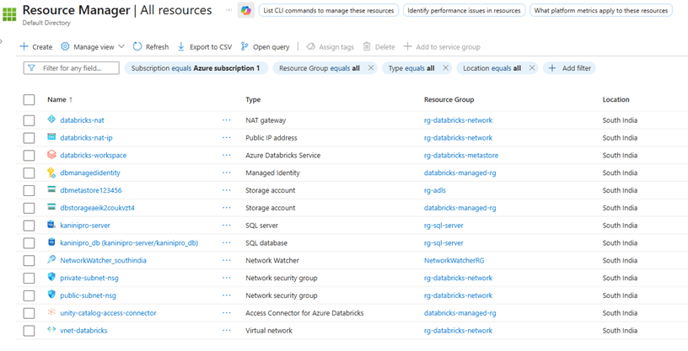Image resolution: width=688 pixels, height=351 pixels.
Task: Click the dbmanagedidentity key icon
Action: [x=51, y=173]
